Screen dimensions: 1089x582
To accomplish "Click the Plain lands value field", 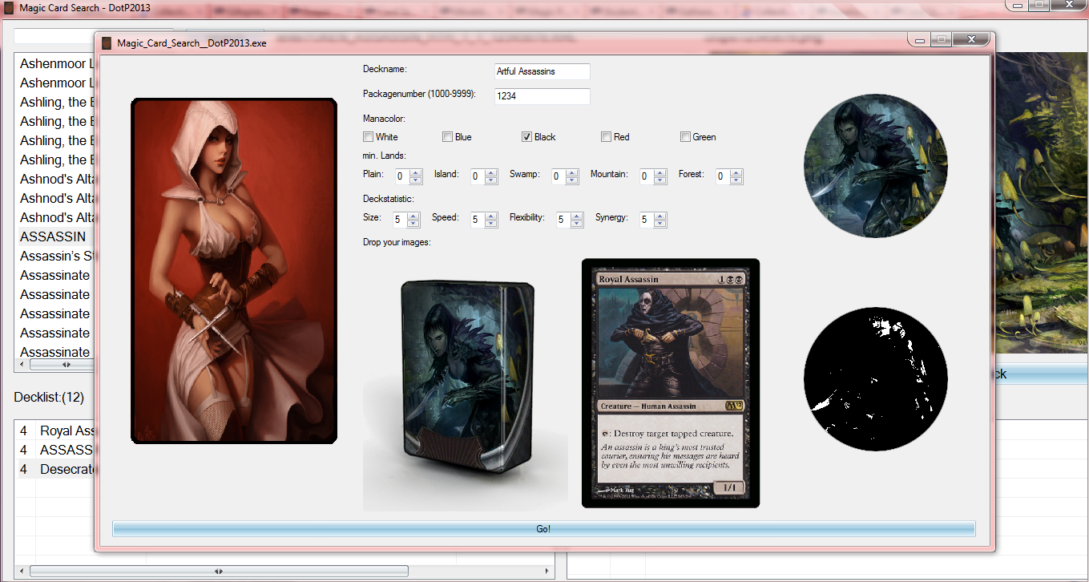I will pos(401,176).
